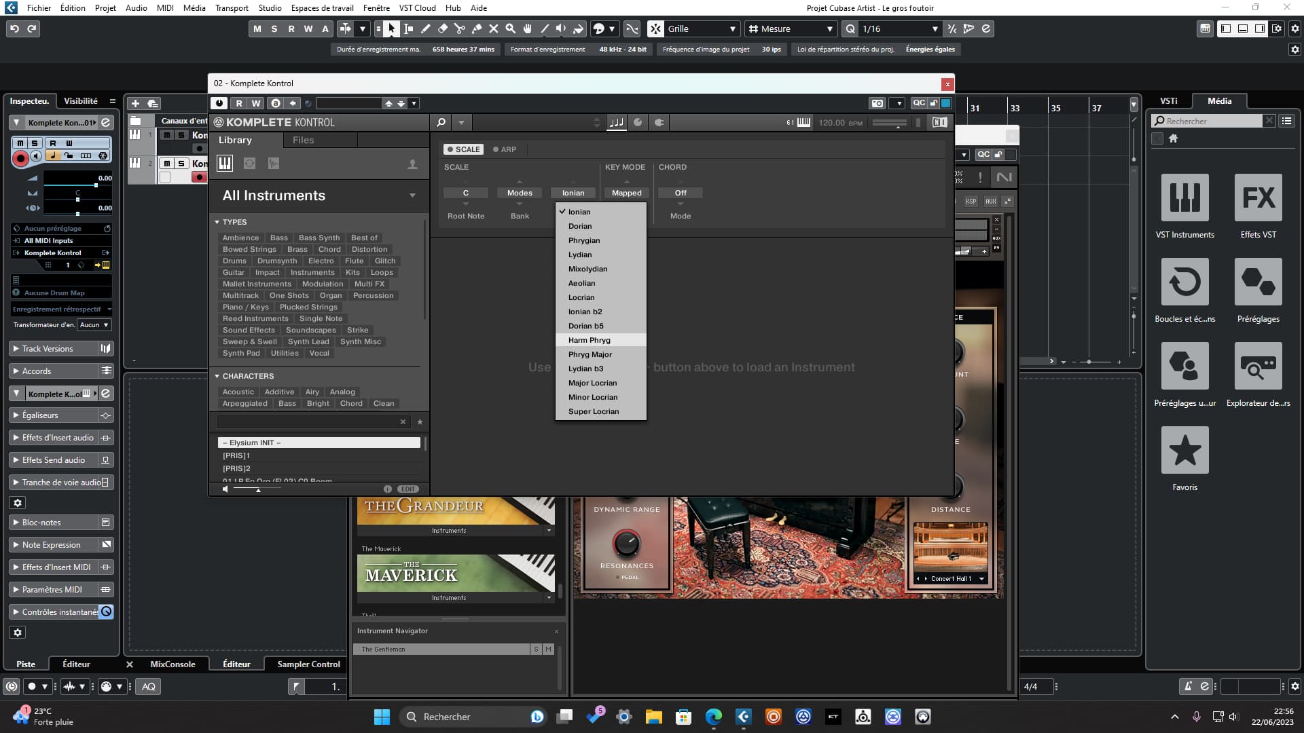Toggle global Solo S in Cubase toolbar
Screen dimensions: 1304x733
(274, 29)
